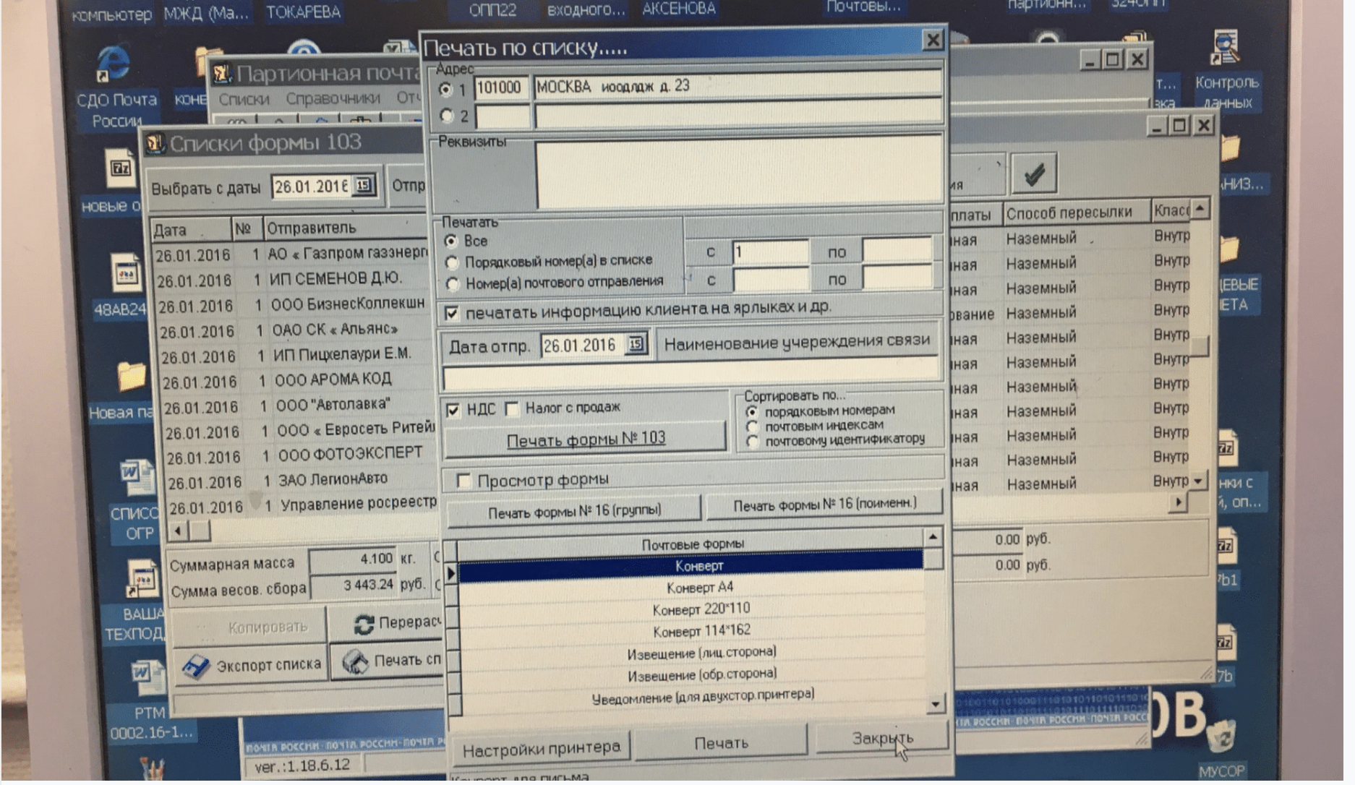Select Конверт 114*162 form
The image size is (1355, 785).
692,630
